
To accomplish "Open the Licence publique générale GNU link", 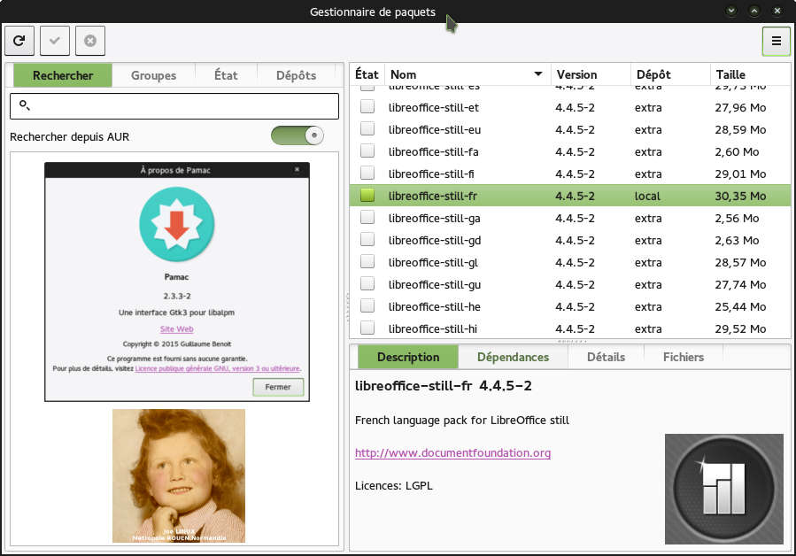I will coord(218,368).
